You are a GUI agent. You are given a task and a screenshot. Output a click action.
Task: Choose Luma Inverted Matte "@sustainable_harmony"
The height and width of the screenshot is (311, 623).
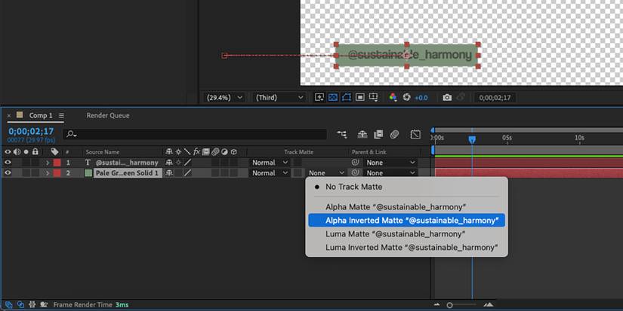(406, 247)
